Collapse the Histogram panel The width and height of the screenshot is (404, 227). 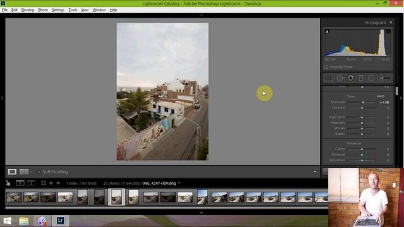(x=391, y=23)
